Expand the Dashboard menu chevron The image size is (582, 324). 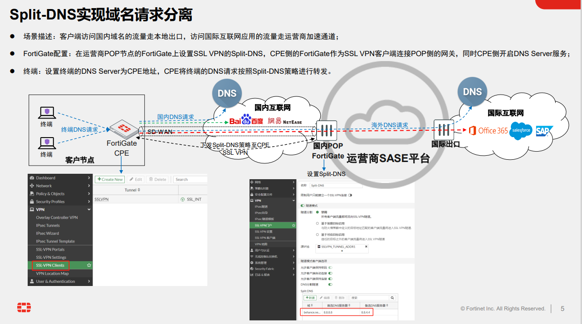(89, 178)
